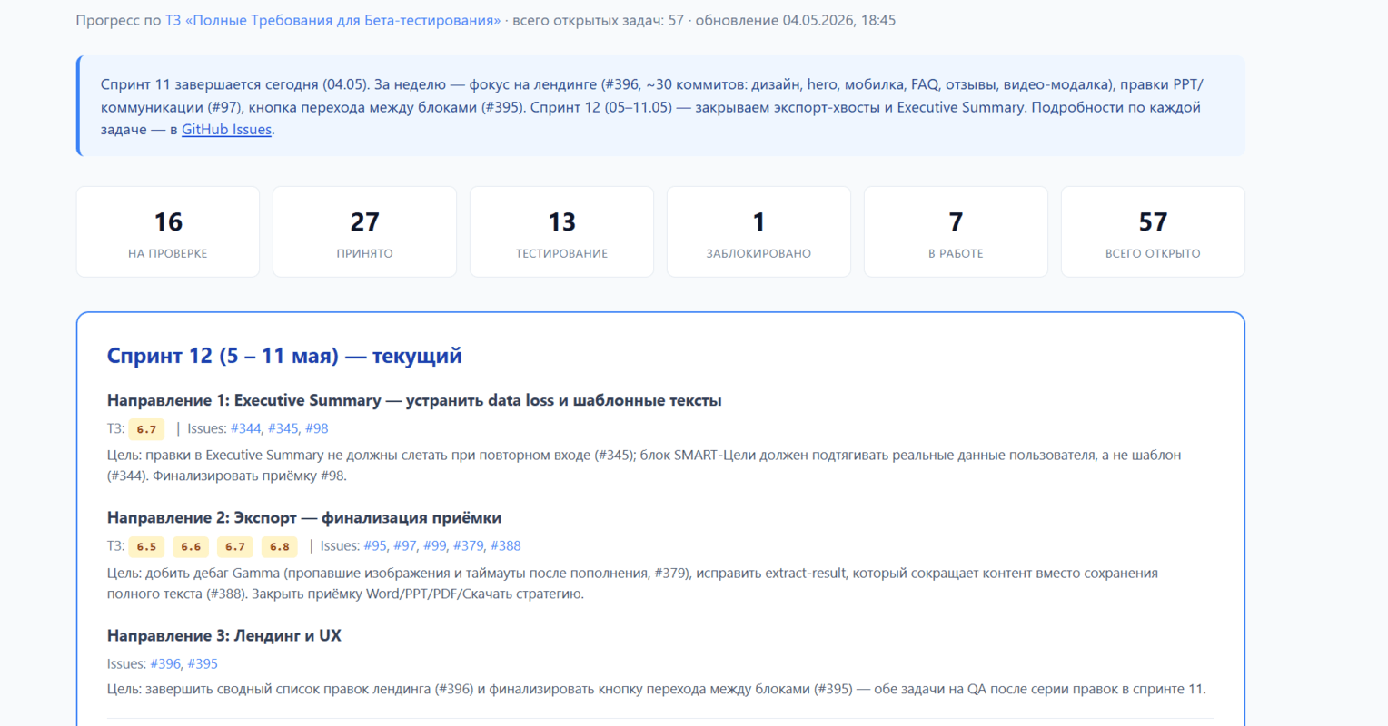Screen dimensions: 1388x726
Task: Click the Направление 2: Экспорт heading
Action: coord(304,517)
